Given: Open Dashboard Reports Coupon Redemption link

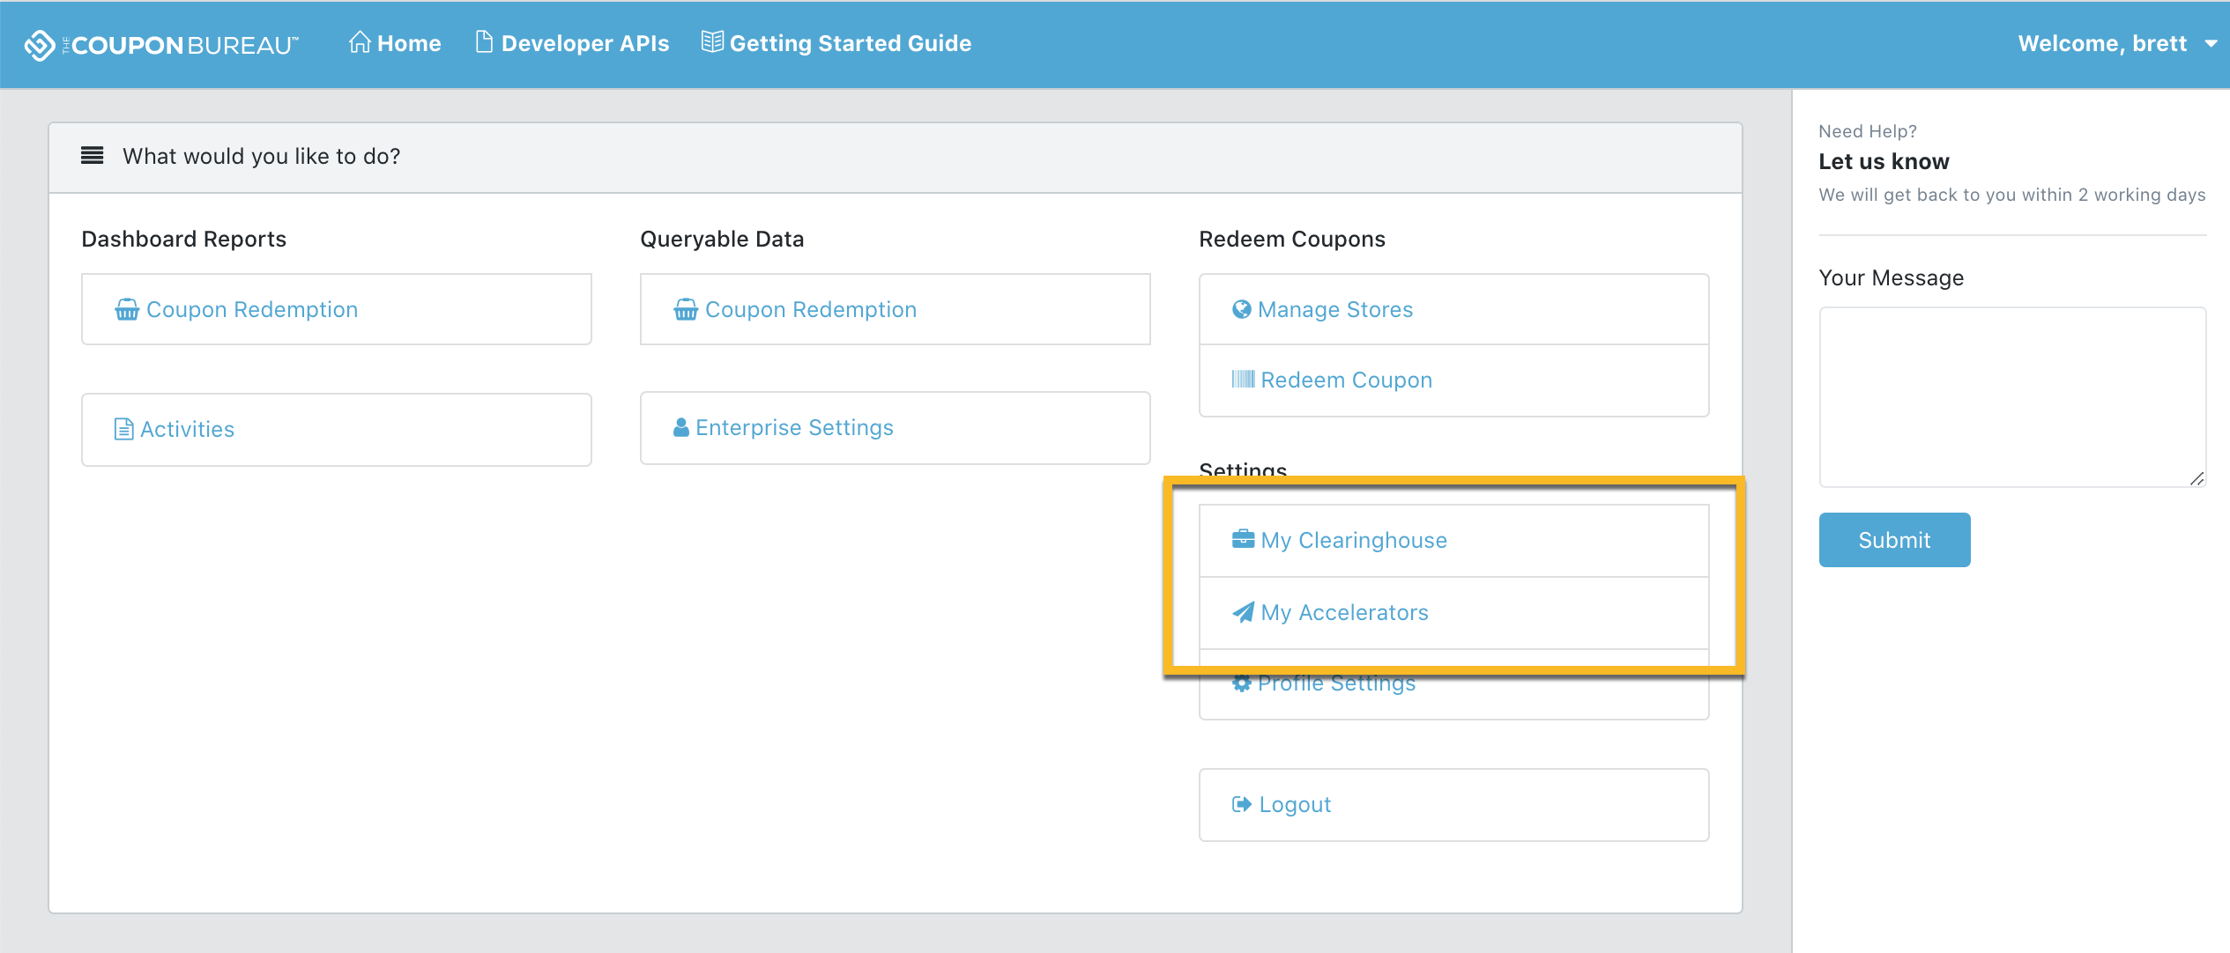Looking at the screenshot, I should point(252,309).
